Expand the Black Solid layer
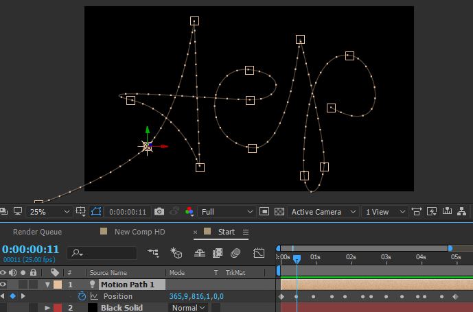Screen dimensions: 473x312 click(x=47, y=308)
